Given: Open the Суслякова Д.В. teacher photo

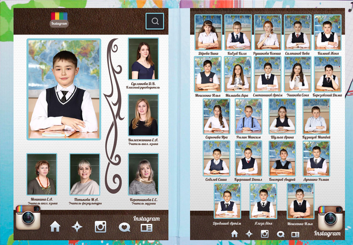Looking at the screenshot, I should [x=143, y=59].
